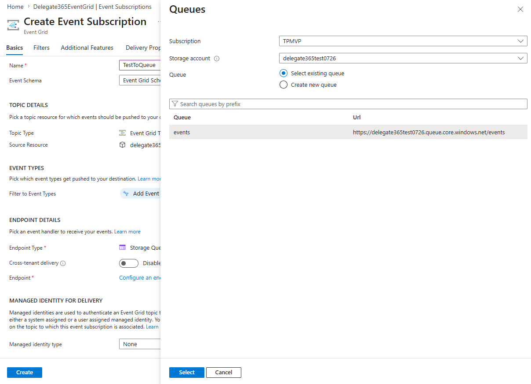Click the Add Event Type button

tap(141, 194)
